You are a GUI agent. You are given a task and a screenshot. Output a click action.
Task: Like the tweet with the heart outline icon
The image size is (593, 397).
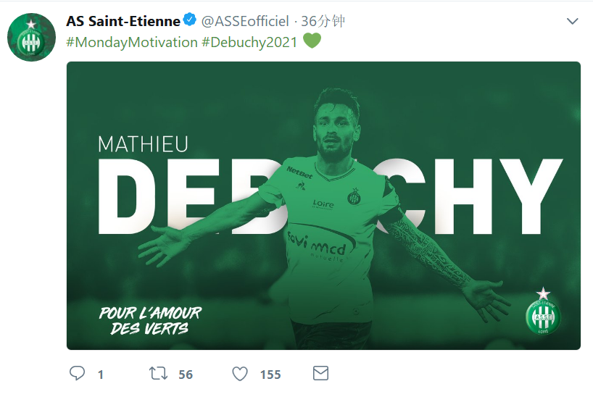click(240, 374)
